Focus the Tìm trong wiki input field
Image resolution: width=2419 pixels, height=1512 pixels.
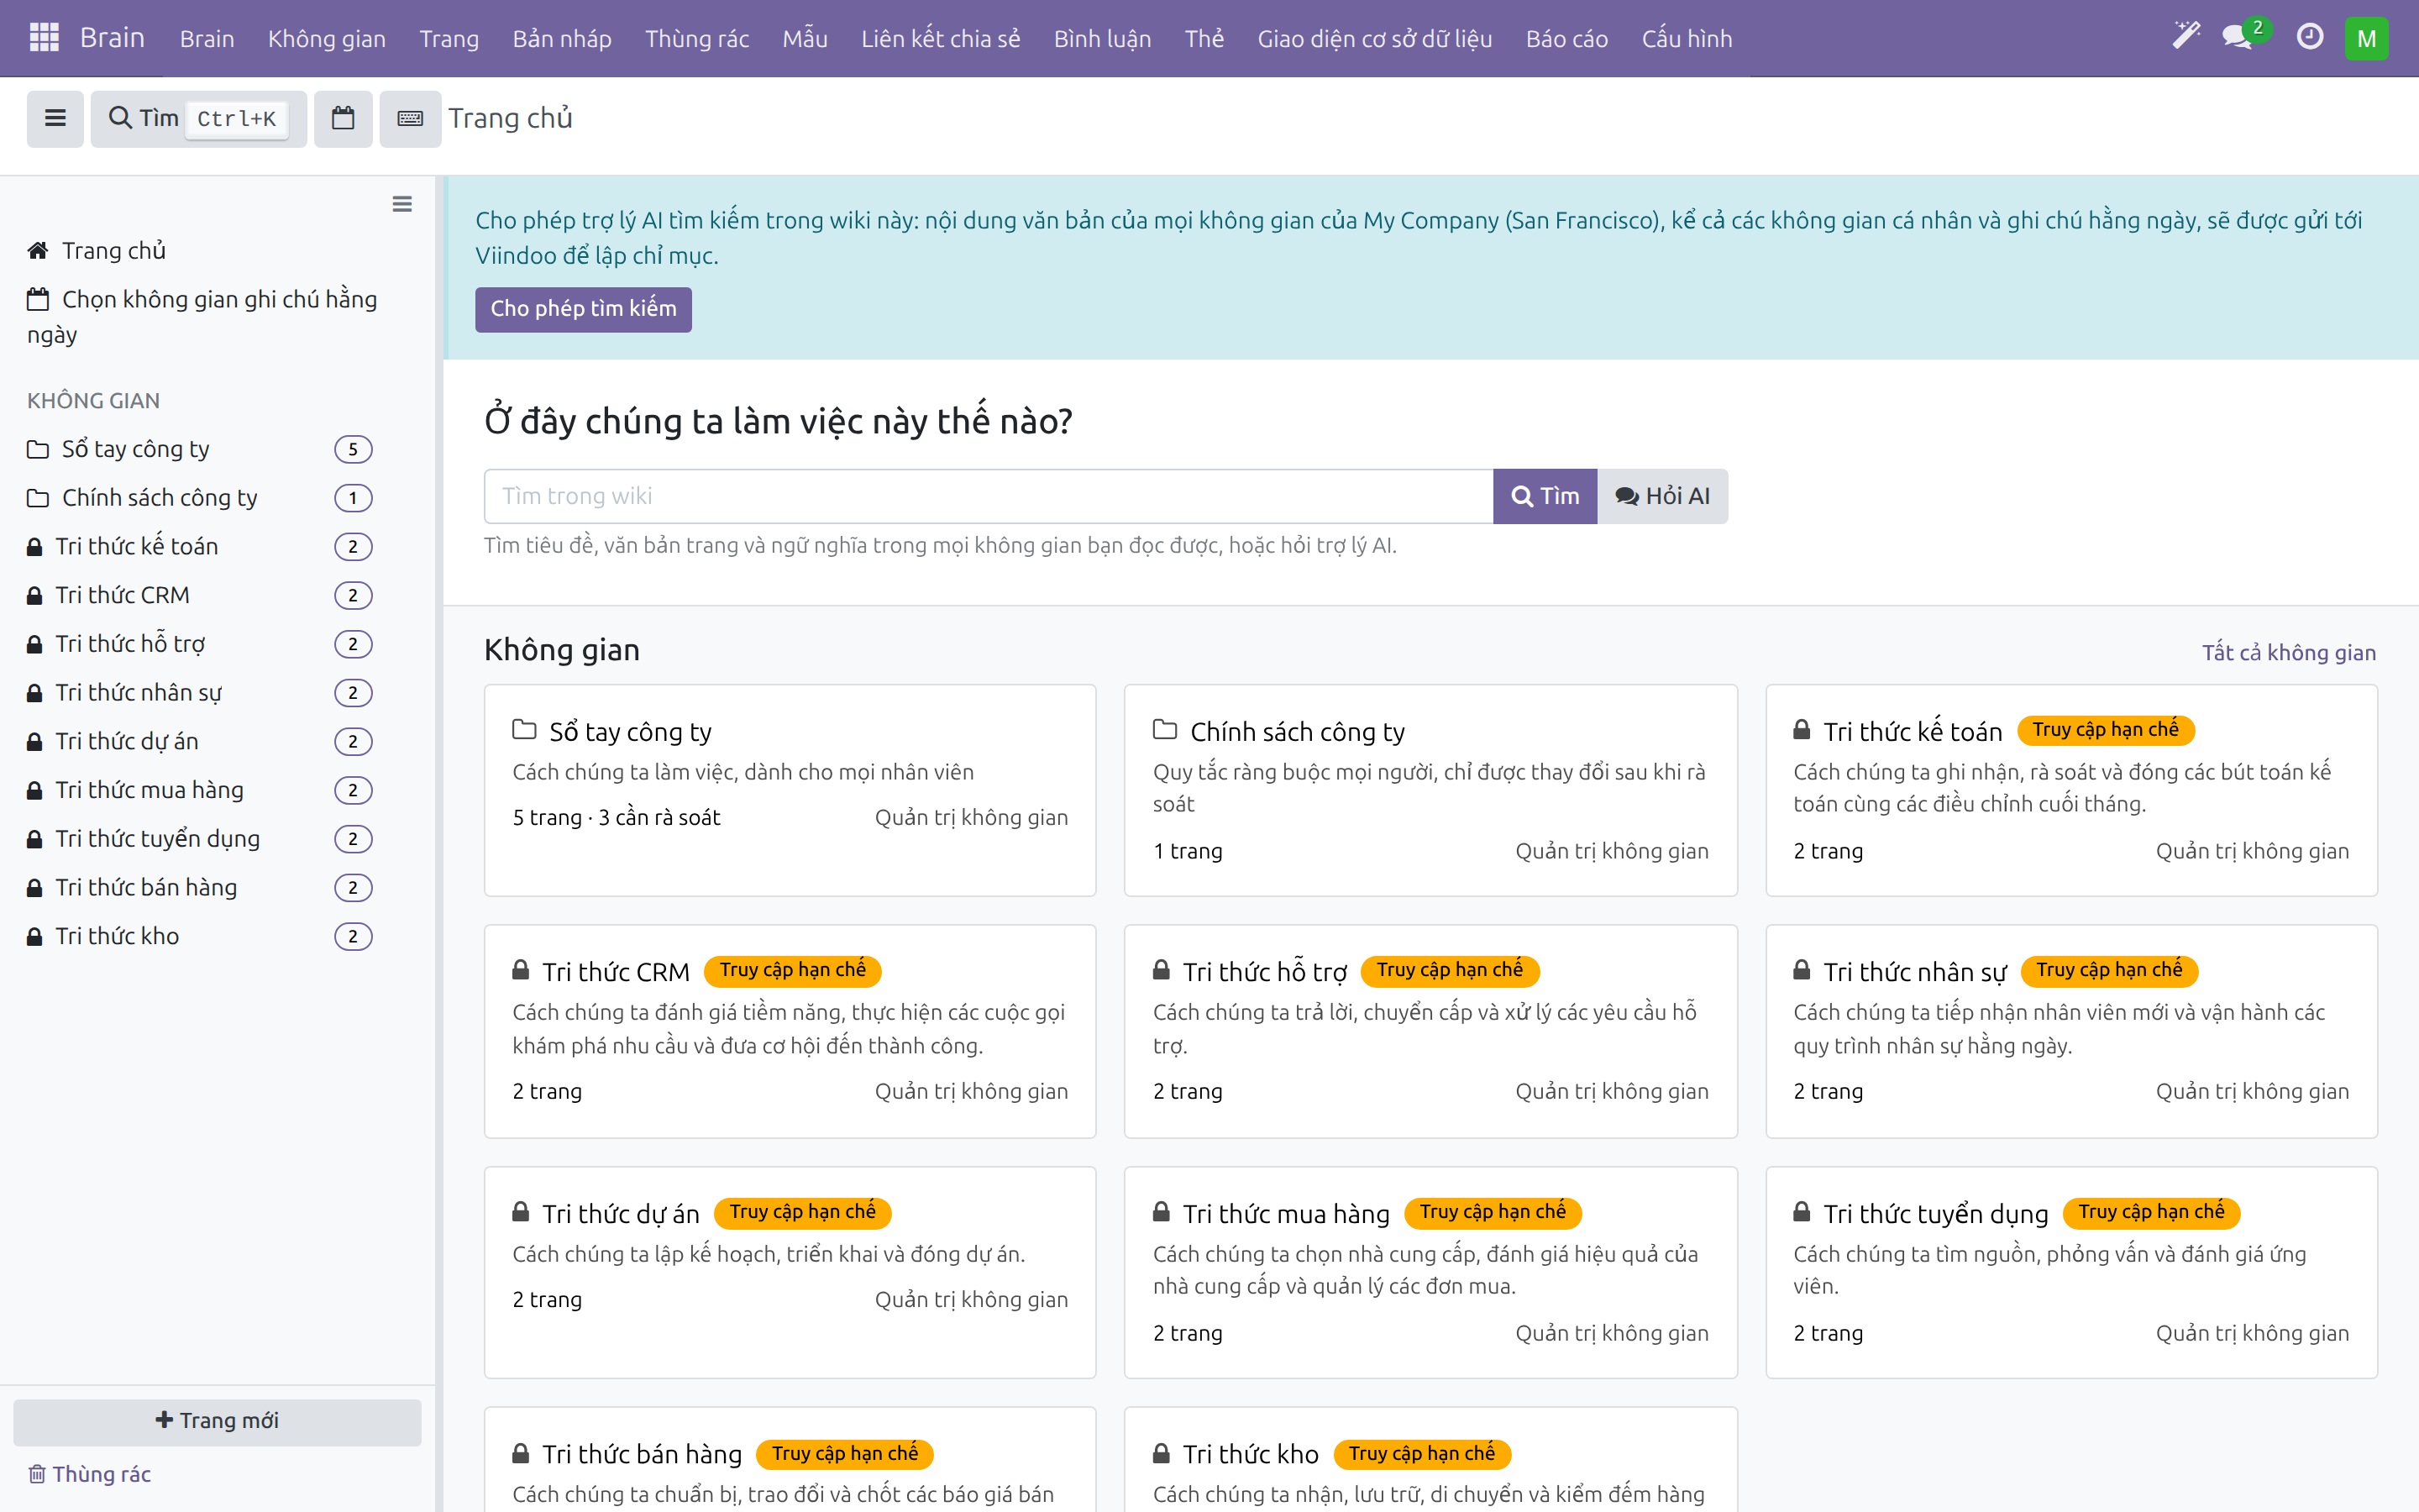[988, 496]
